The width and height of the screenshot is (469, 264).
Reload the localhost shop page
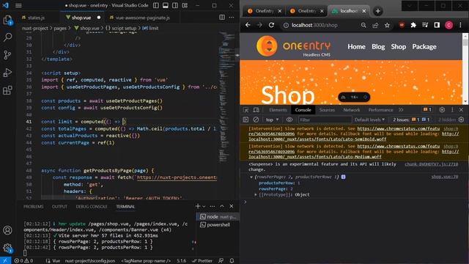[271, 25]
